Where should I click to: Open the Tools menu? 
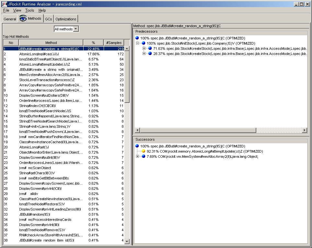pyautogui.click(x=29, y=10)
